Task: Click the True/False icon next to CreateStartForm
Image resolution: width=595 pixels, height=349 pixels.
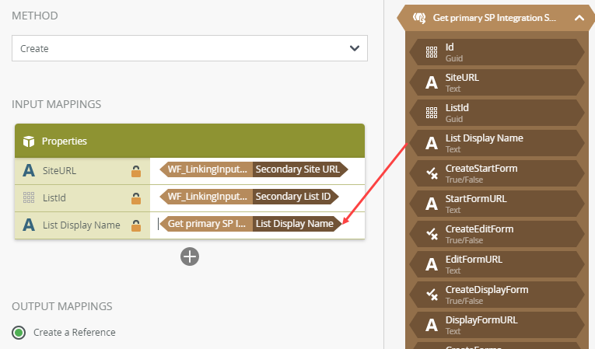Action: pyautogui.click(x=431, y=173)
